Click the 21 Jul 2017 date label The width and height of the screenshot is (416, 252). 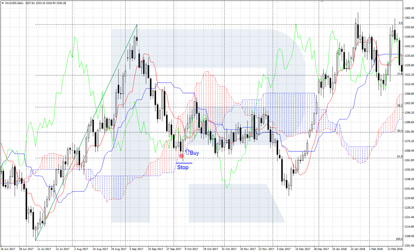tap(62, 249)
